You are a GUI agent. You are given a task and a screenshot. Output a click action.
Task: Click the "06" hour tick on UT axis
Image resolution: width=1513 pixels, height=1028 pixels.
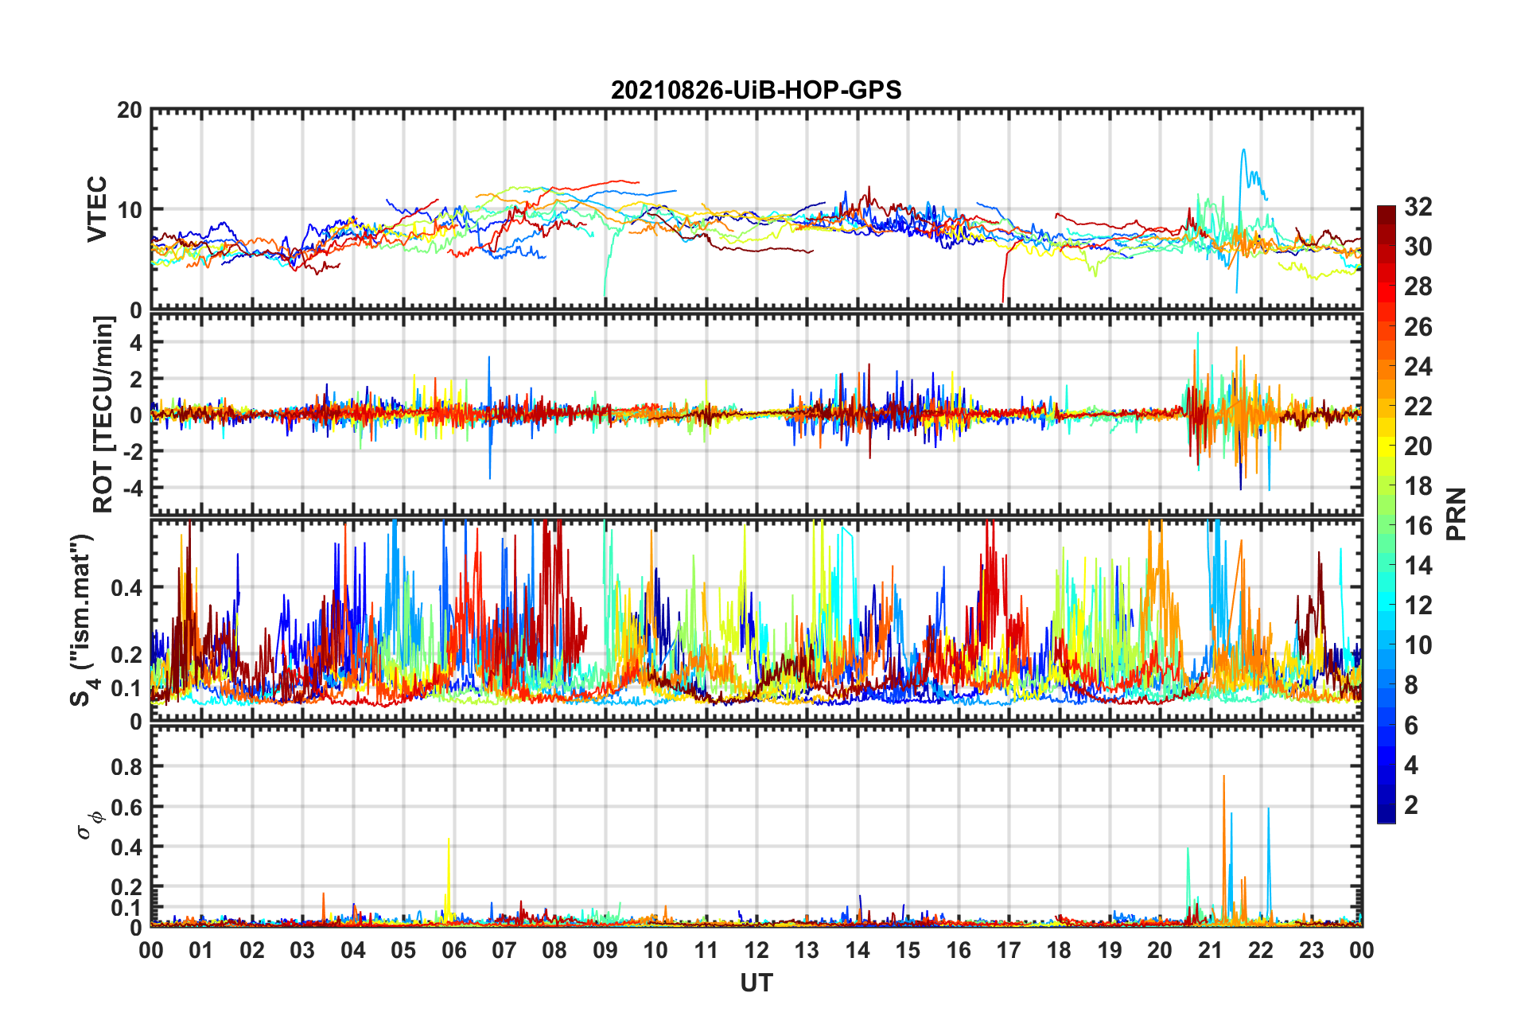click(x=454, y=950)
